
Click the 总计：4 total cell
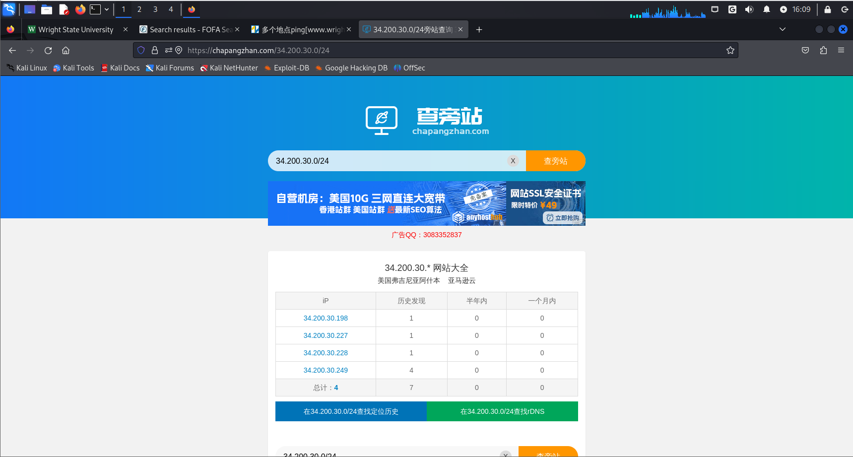pyautogui.click(x=326, y=388)
